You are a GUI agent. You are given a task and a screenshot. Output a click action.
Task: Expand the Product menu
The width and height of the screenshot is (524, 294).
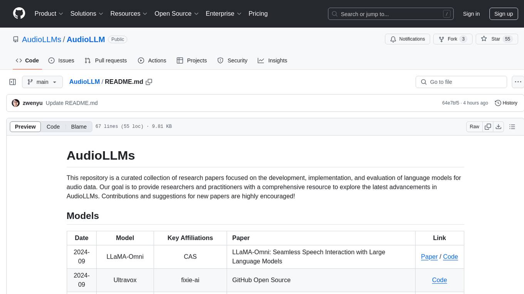click(x=49, y=13)
